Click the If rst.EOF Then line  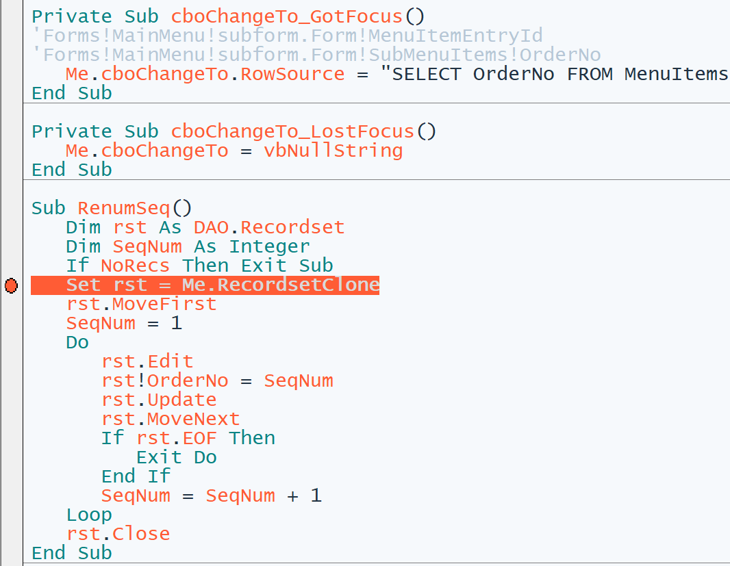[x=188, y=438]
